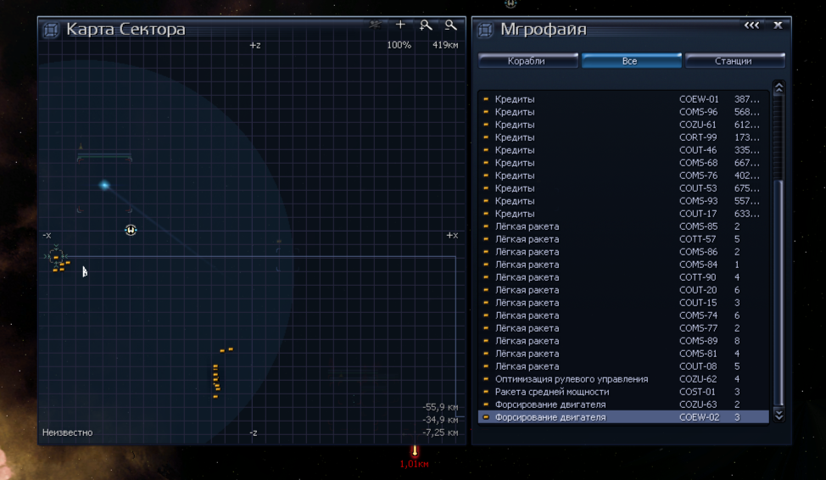Select highlighted Форсирование двигателя row COEW-02
This screenshot has height=480, width=826.
[623, 416]
